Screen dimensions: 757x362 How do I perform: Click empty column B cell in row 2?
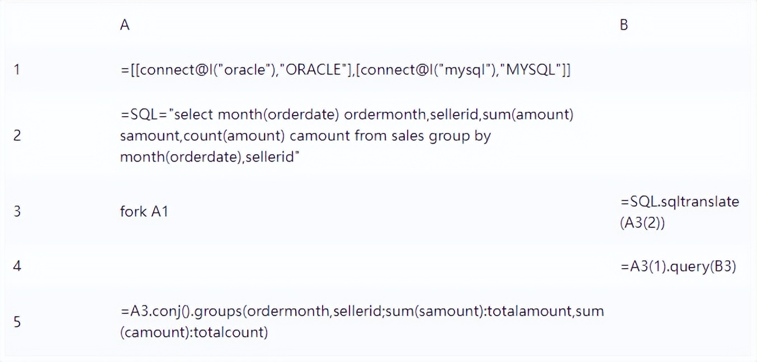(682, 136)
